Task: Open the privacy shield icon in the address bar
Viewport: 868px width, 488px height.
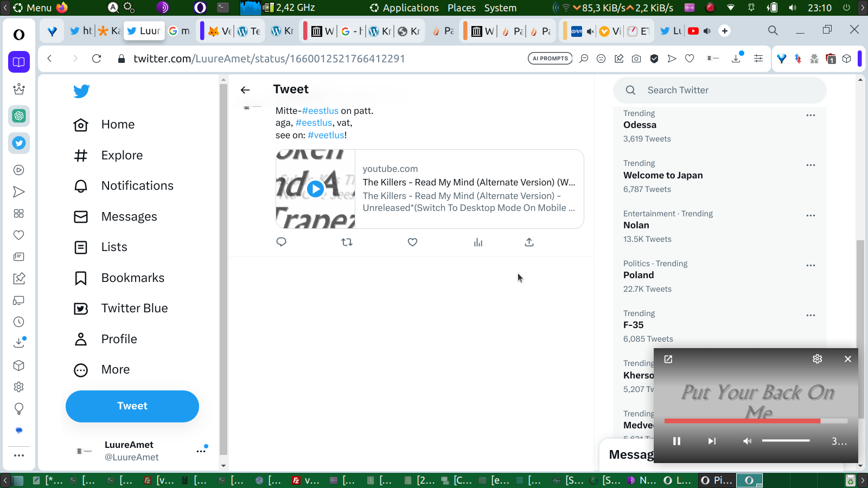Action: tap(654, 59)
